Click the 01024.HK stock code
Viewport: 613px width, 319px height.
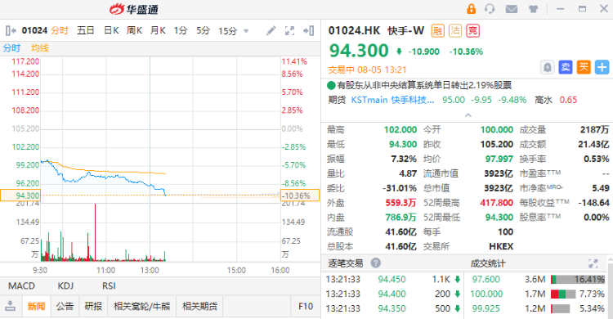coord(354,30)
